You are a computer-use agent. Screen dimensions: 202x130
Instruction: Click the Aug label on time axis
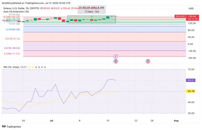coord(176,121)
